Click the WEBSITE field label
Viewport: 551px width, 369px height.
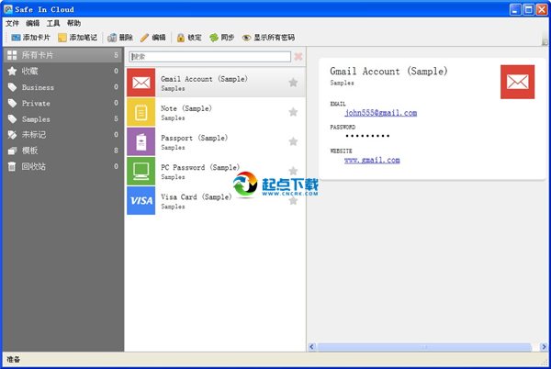pyautogui.click(x=341, y=151)
